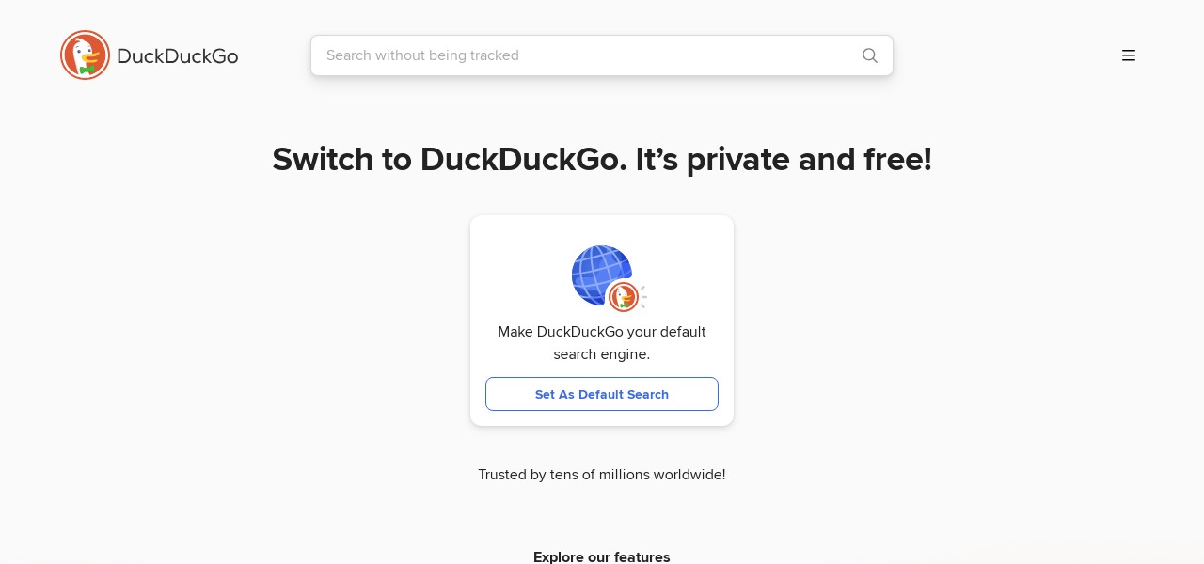This screenshot has height=564, width=1204.
Task: Select the "Explore our features" heading
Action: click(x=602, y=556)
